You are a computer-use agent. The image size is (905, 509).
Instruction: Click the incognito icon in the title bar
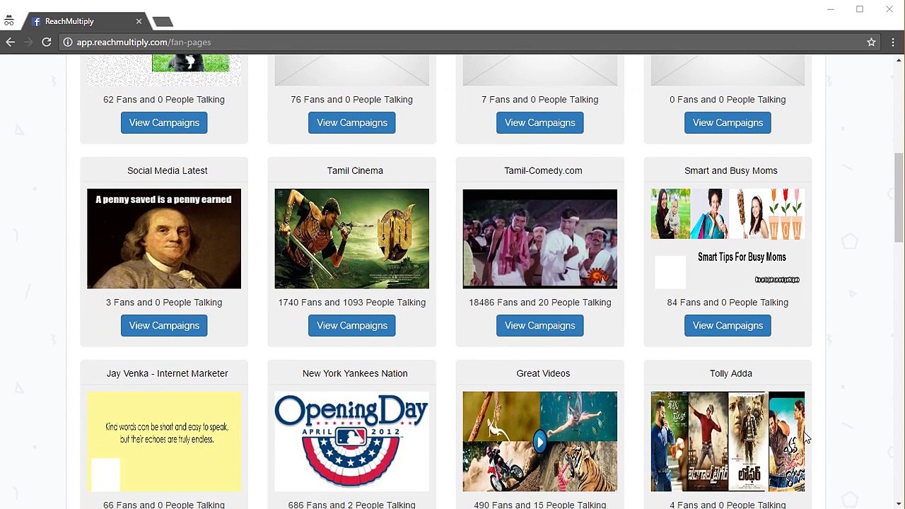pos(9,21)
